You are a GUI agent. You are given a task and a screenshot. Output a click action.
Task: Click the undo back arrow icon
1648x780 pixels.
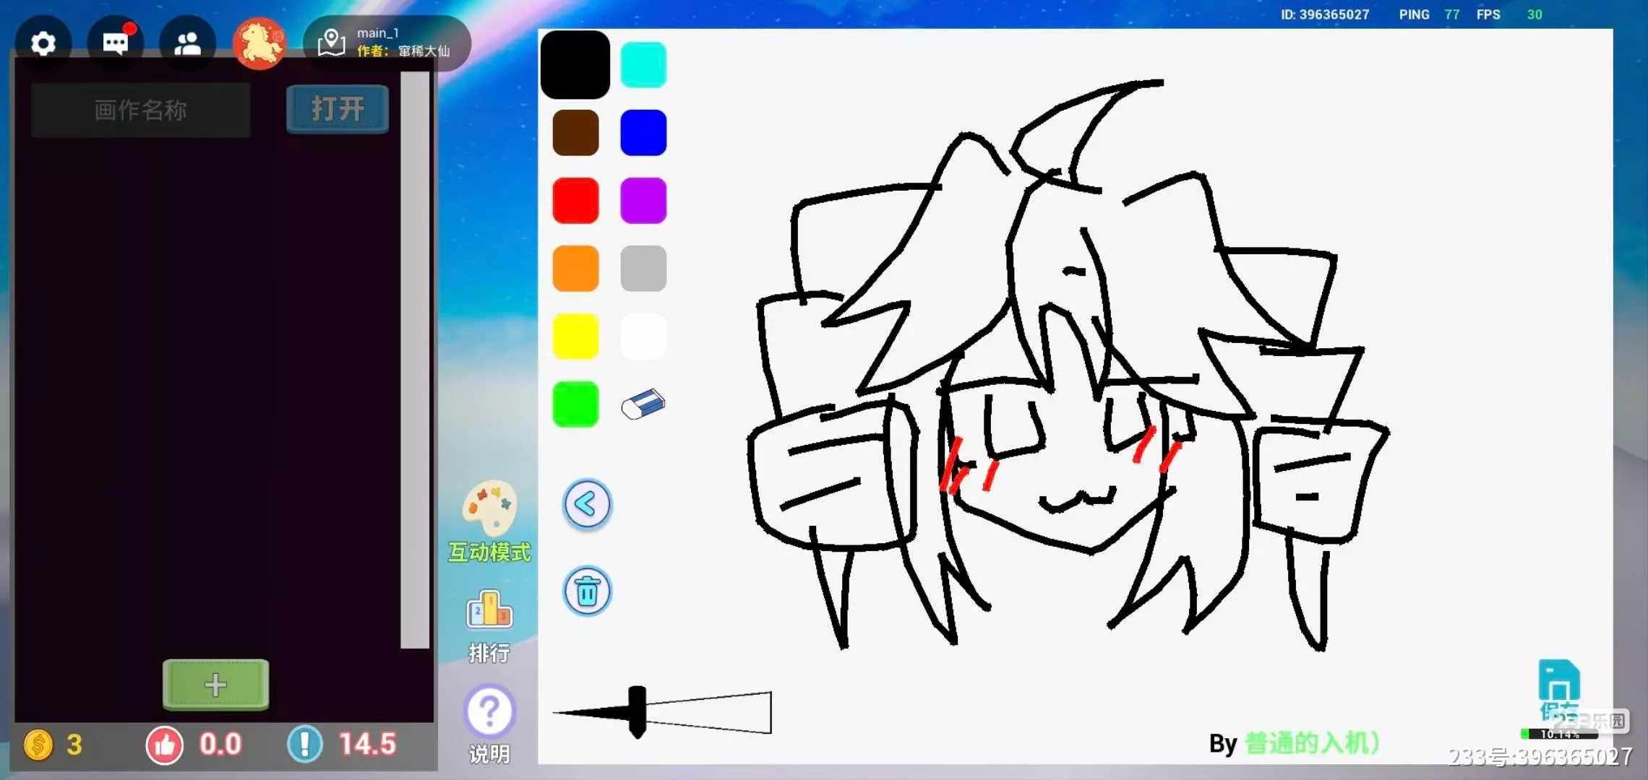point(587,504)
